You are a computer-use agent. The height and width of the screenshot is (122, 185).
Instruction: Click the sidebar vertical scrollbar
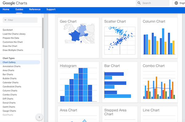coord(43,33)
